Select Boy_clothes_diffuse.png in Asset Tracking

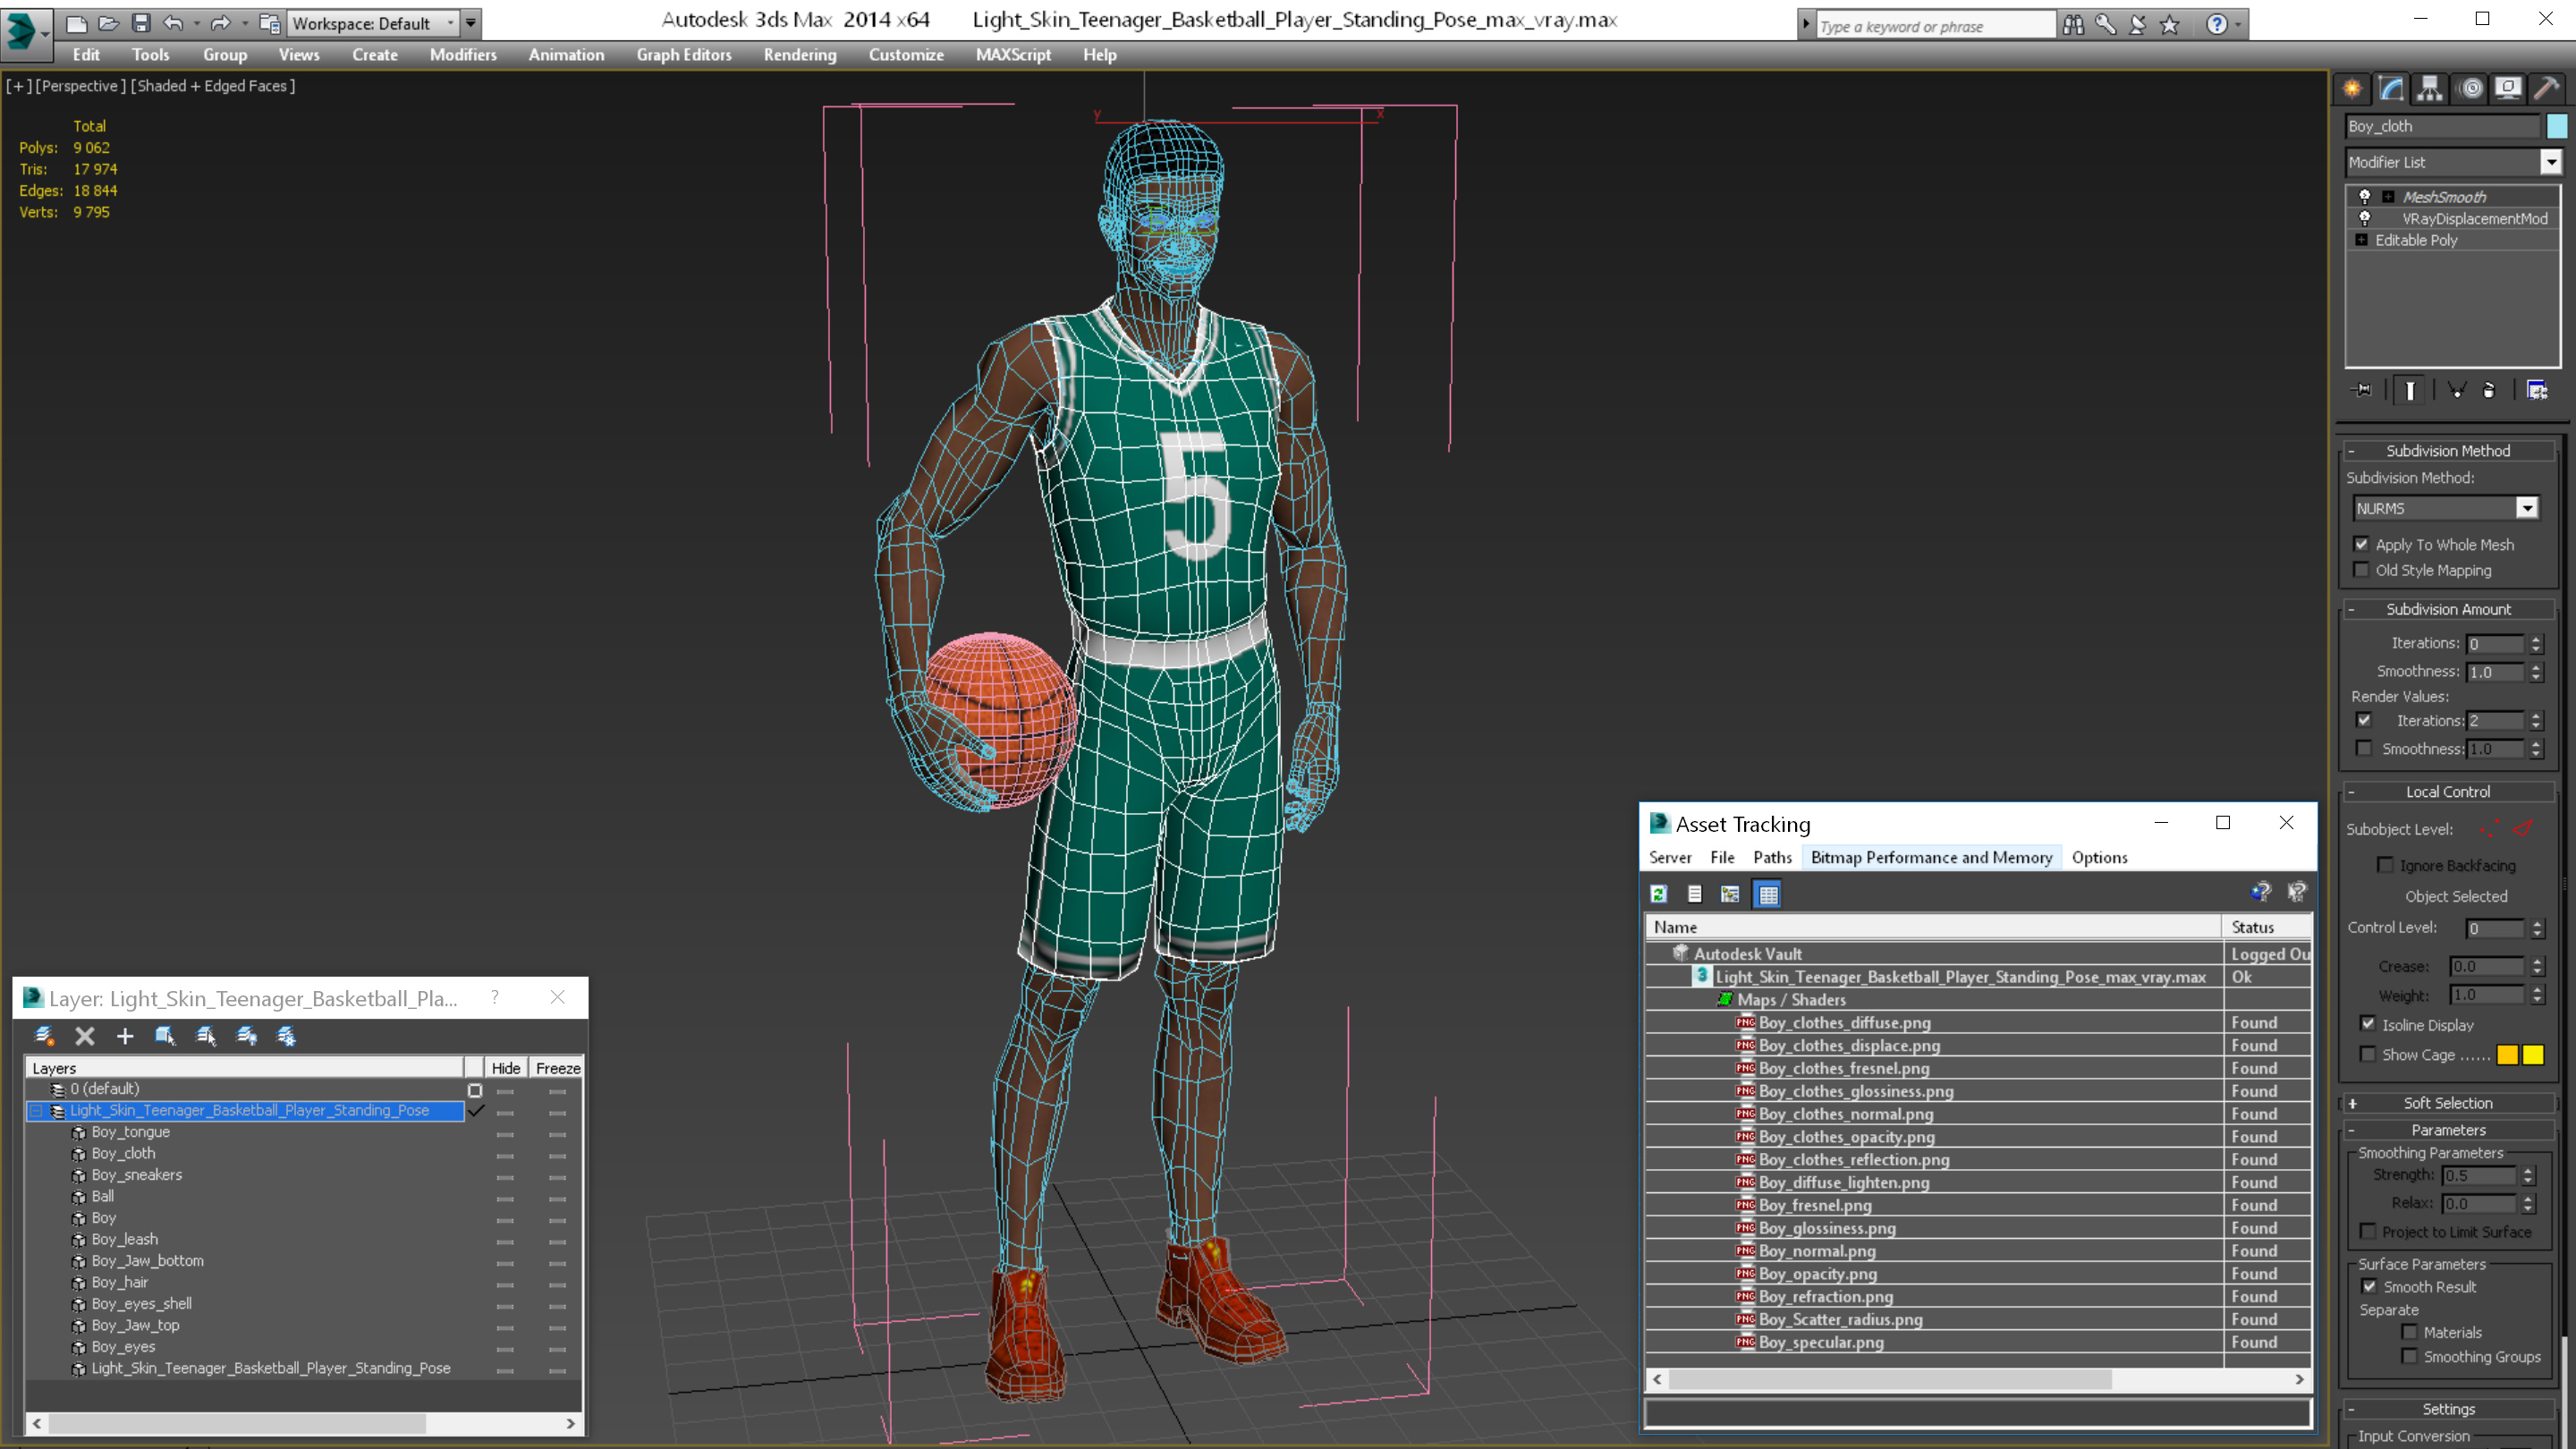pos(1844,1022)
